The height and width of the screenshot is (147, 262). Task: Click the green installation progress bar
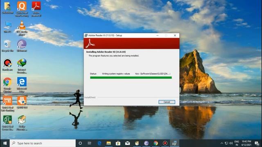pos(131,78)
